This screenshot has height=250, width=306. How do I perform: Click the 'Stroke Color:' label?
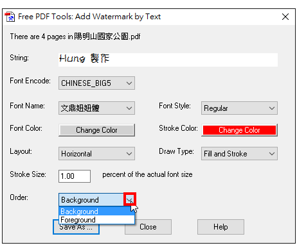pyautogui.click(x=178, y=128)
